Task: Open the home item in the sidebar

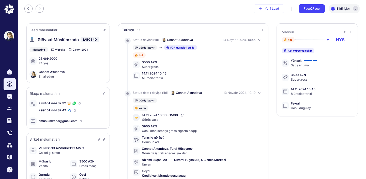Action: point(10,72)
